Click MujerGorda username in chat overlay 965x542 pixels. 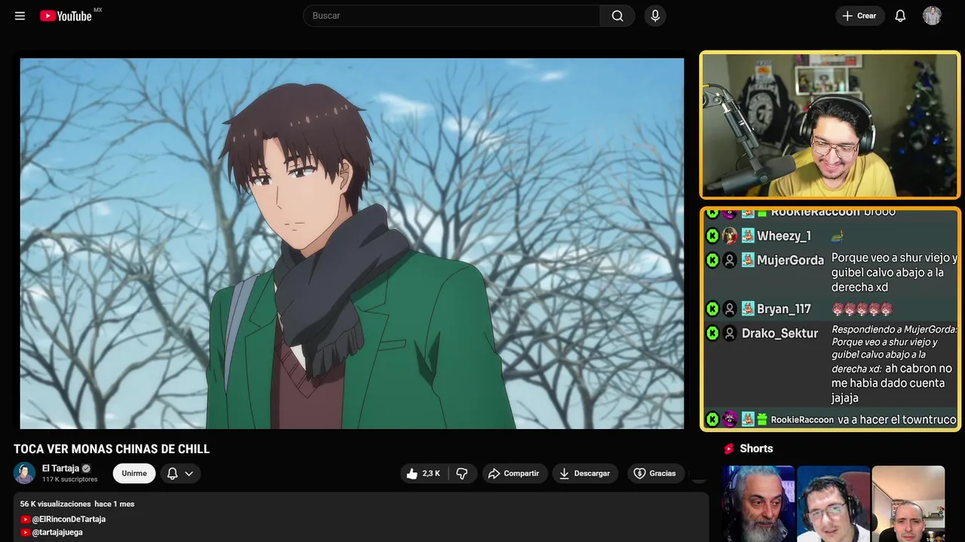790,260
